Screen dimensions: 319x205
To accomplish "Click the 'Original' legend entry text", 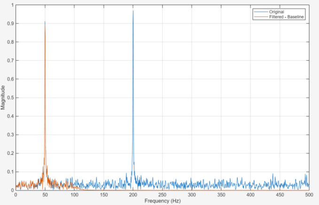I will 277,12.
